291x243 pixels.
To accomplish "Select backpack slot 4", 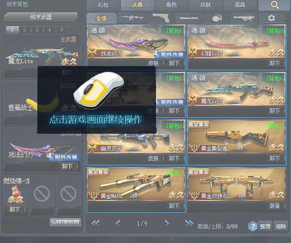I will click(x=50, y=30).
